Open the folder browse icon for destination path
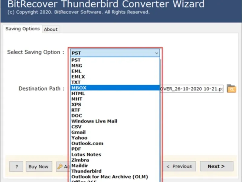Viewport: 242px width, 182px height. pos(231,89)
